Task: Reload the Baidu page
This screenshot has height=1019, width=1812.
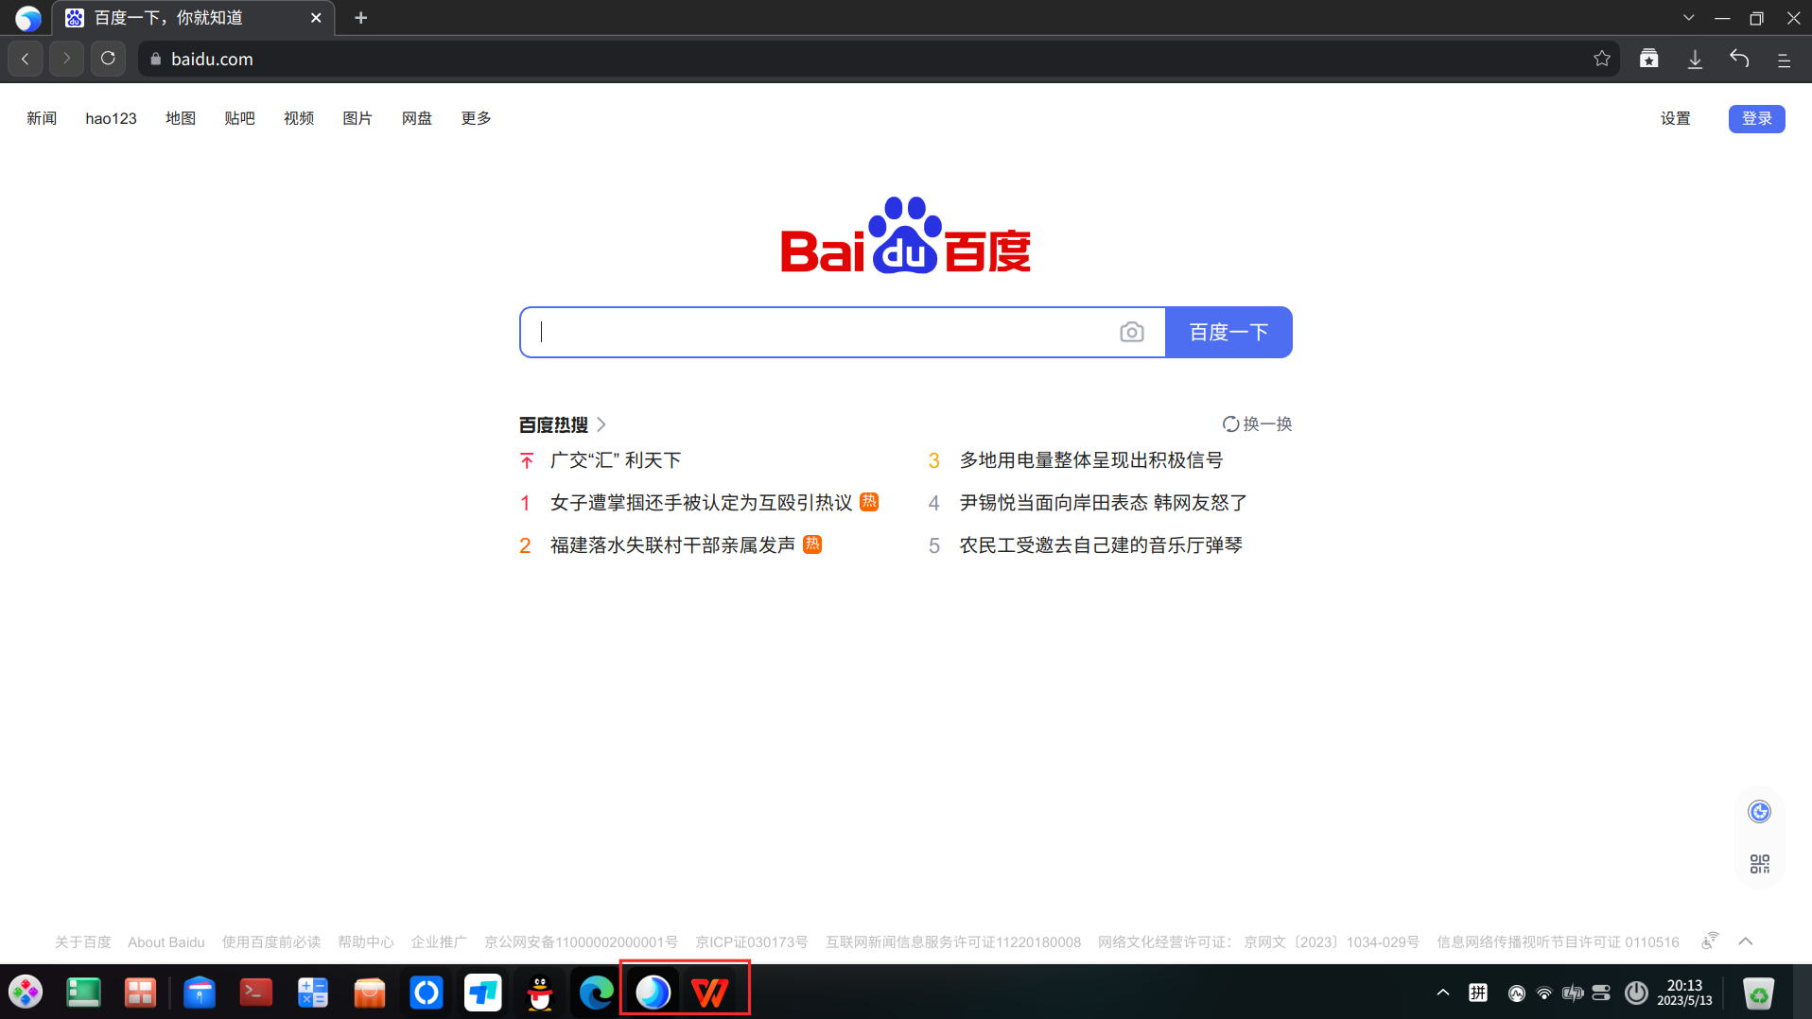Action: tap(108, 59)
